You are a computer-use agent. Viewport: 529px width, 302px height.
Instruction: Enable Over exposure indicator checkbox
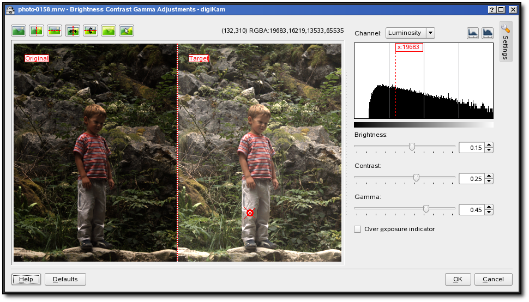click(358, 229)
